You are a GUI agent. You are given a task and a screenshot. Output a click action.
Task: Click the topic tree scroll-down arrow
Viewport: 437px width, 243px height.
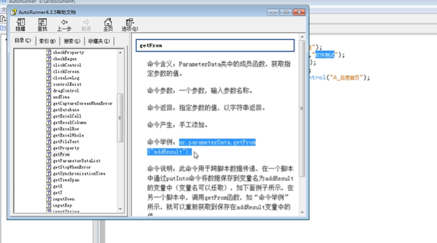(x=120, y=209)
